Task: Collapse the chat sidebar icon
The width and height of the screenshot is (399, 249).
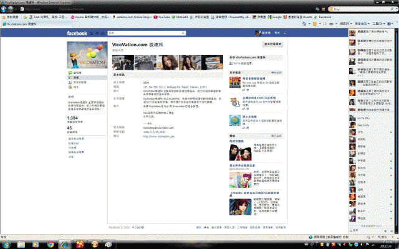Action: click(x=392, y=231)
